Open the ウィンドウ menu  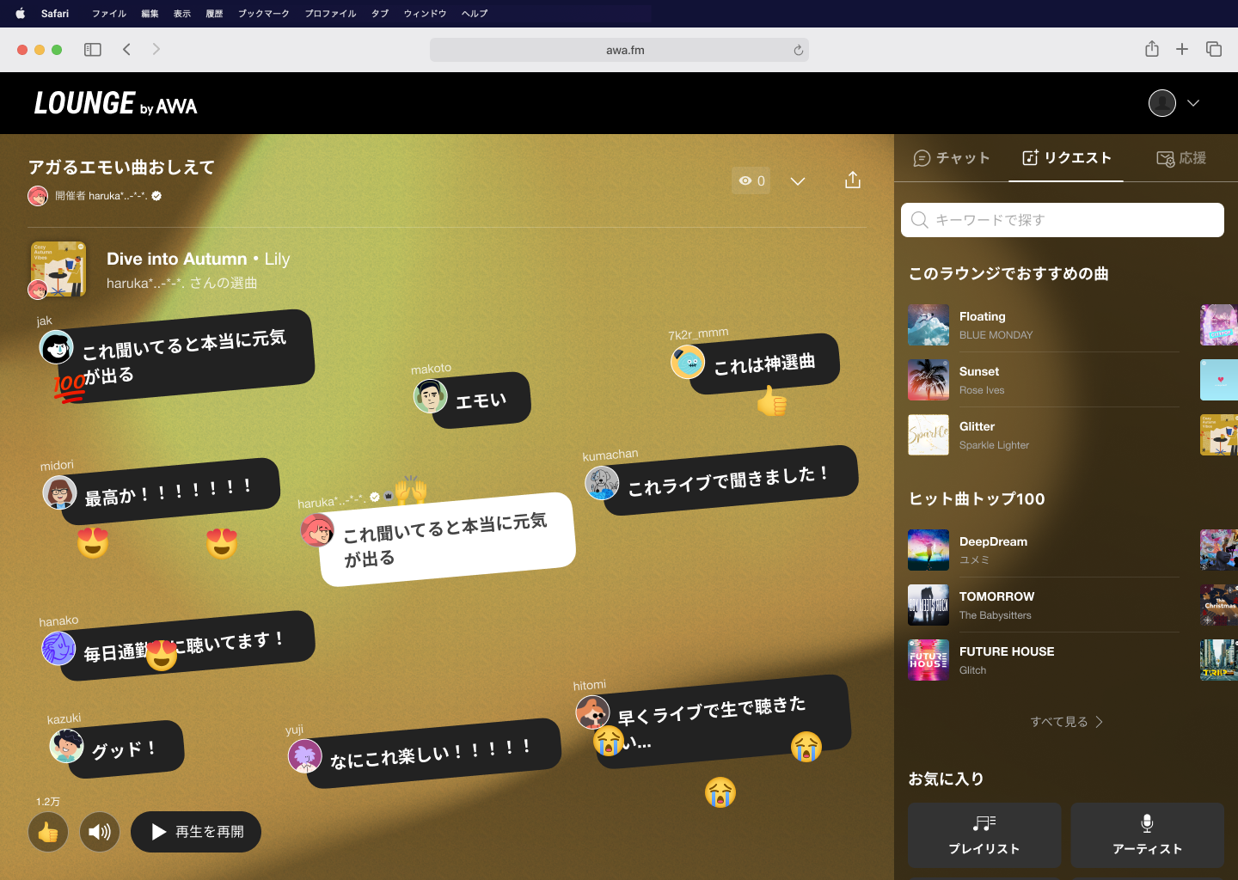click(x=426, y=14)
